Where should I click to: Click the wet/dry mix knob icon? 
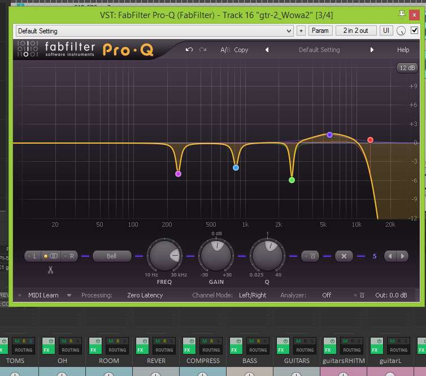coord(401,31)
